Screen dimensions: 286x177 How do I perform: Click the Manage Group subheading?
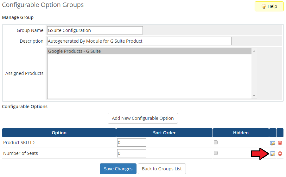click(x=18, y=17)
